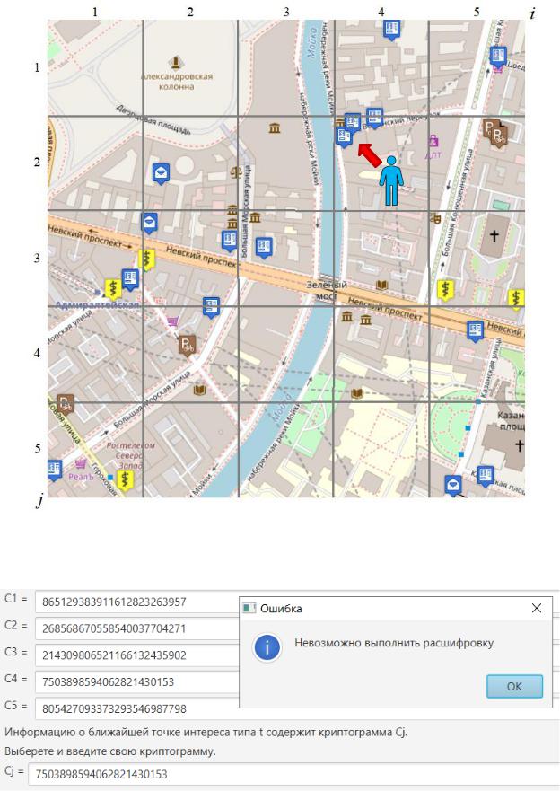This screenshot has width=560, height=791.
Task: Select yellow marker just above Адмиралтейская label
Action: (x=113, y=290)
